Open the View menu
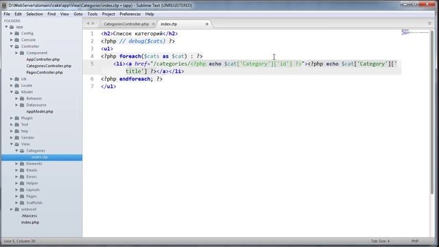 point(64,14)
